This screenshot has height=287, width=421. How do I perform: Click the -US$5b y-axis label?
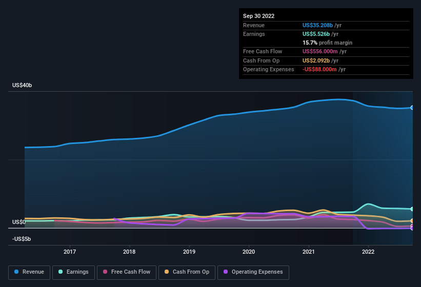[22, 239]
